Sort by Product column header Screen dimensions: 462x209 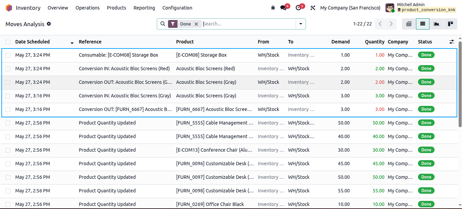185,42
